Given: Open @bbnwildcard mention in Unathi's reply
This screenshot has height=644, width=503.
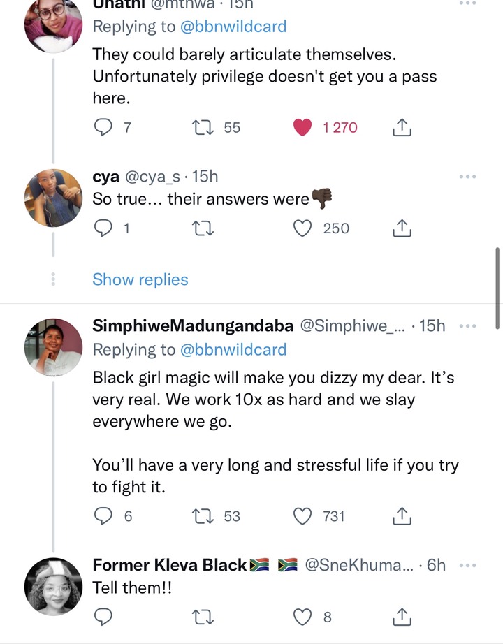Looking at the screenshot, I should click(233, 27).
